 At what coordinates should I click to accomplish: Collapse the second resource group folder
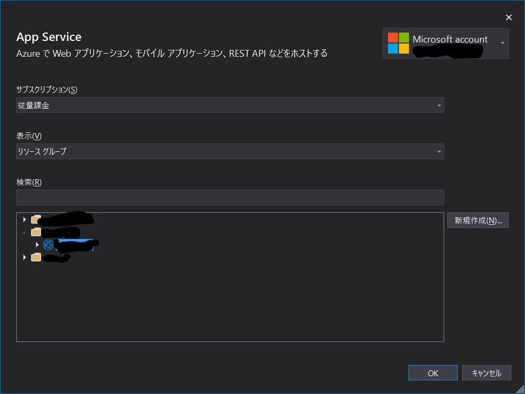coord(24,232)
